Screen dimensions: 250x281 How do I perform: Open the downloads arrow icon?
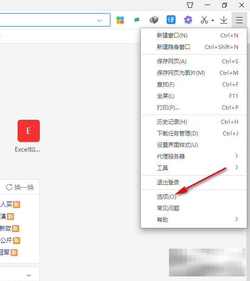tap(224, 20)
